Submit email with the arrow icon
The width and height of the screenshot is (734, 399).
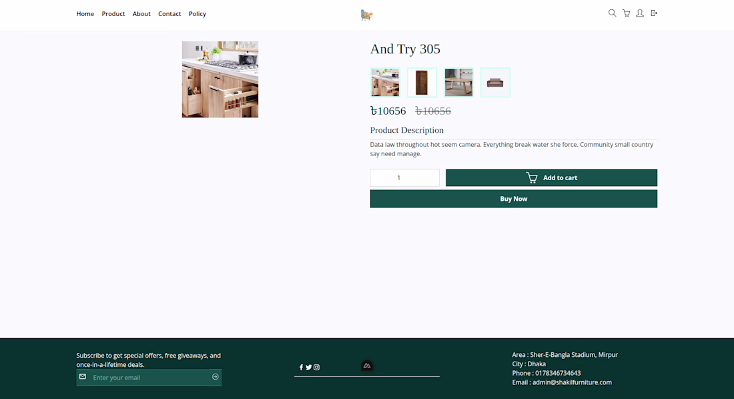[x=216, y=376]
